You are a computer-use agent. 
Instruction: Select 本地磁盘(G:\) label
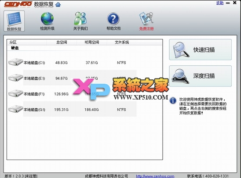(x=34, y=110)
